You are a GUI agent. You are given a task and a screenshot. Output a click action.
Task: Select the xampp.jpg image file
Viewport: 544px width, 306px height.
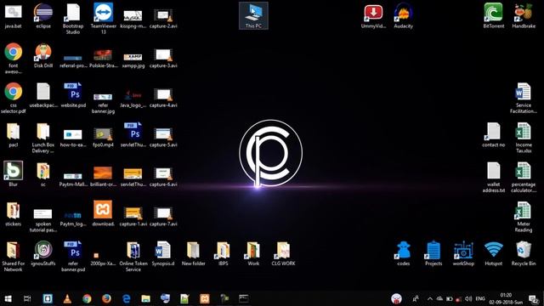click(x=133, y=60)
